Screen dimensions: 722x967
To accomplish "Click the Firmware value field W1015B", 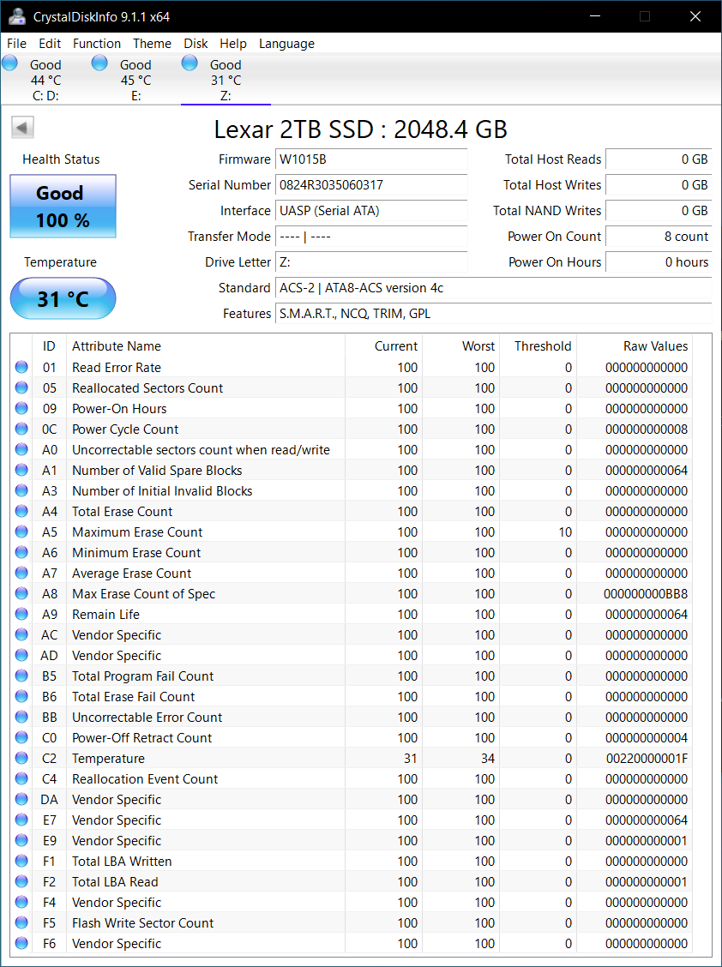I will (371, 159).
